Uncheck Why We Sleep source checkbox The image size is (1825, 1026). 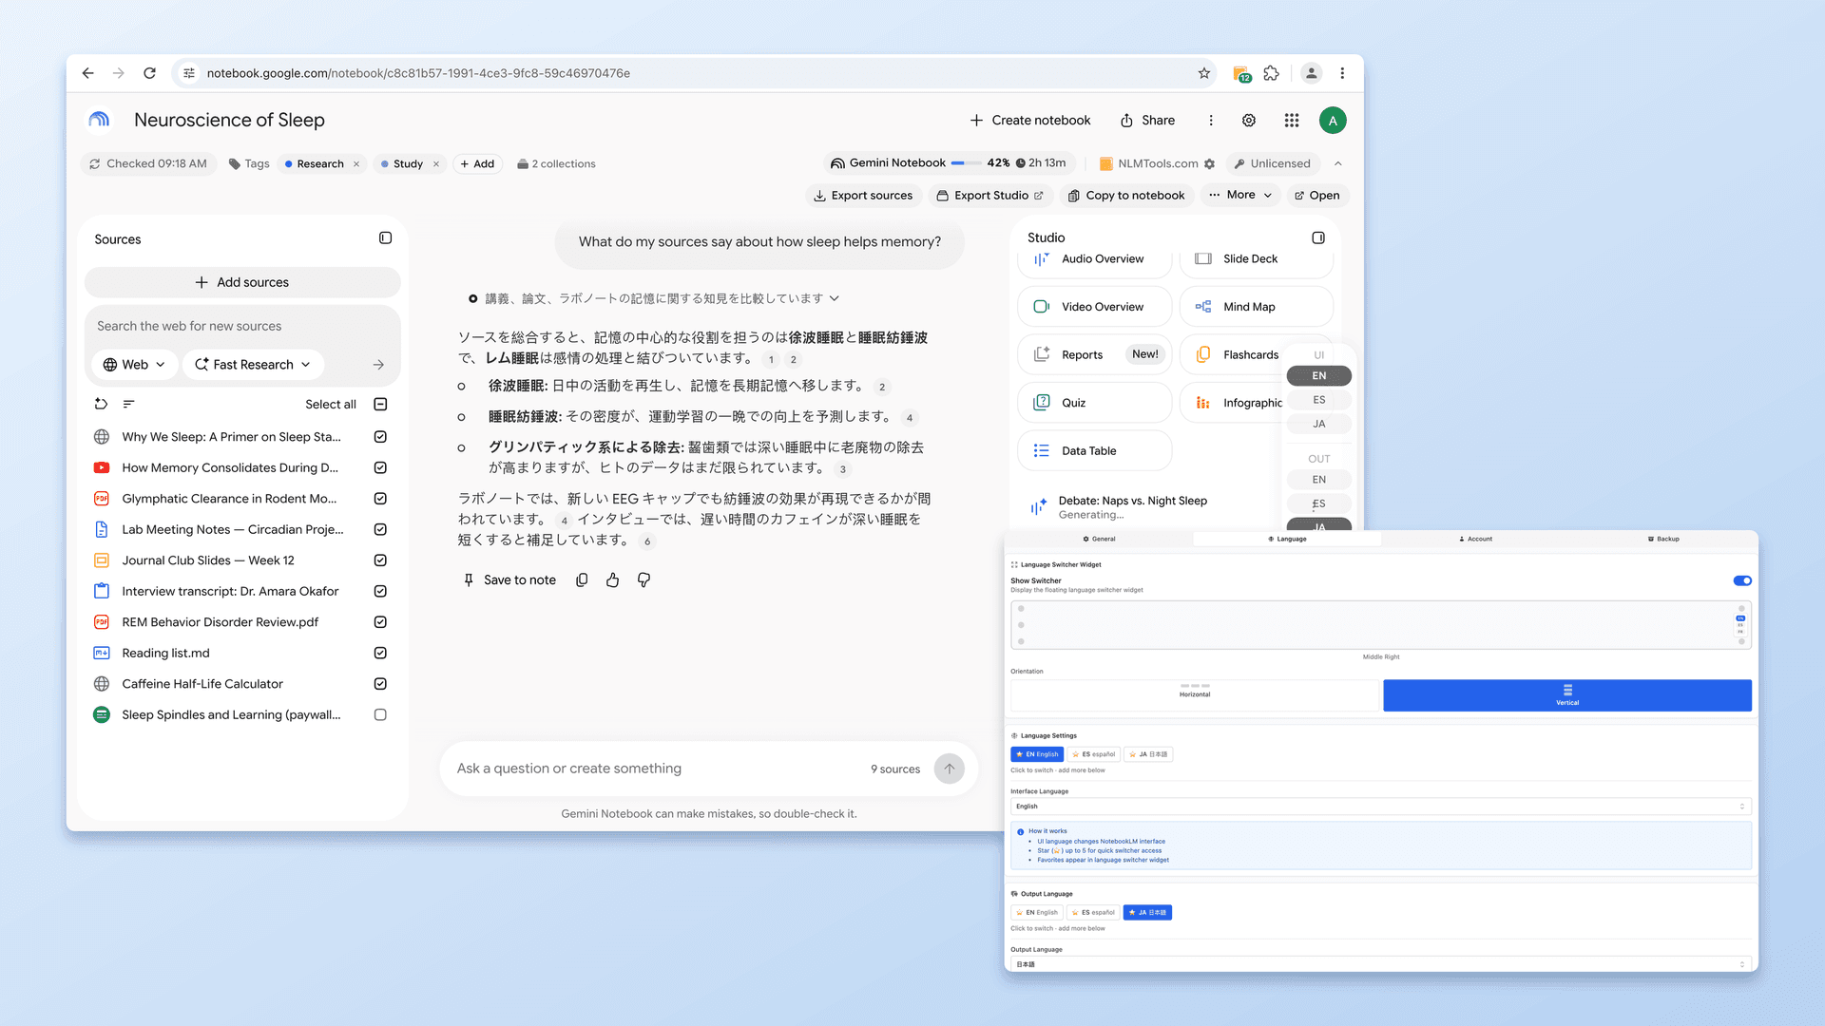pos(380,437)
